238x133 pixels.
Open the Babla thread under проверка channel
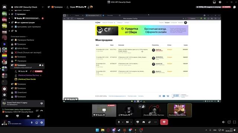click(x=29, y=18)
